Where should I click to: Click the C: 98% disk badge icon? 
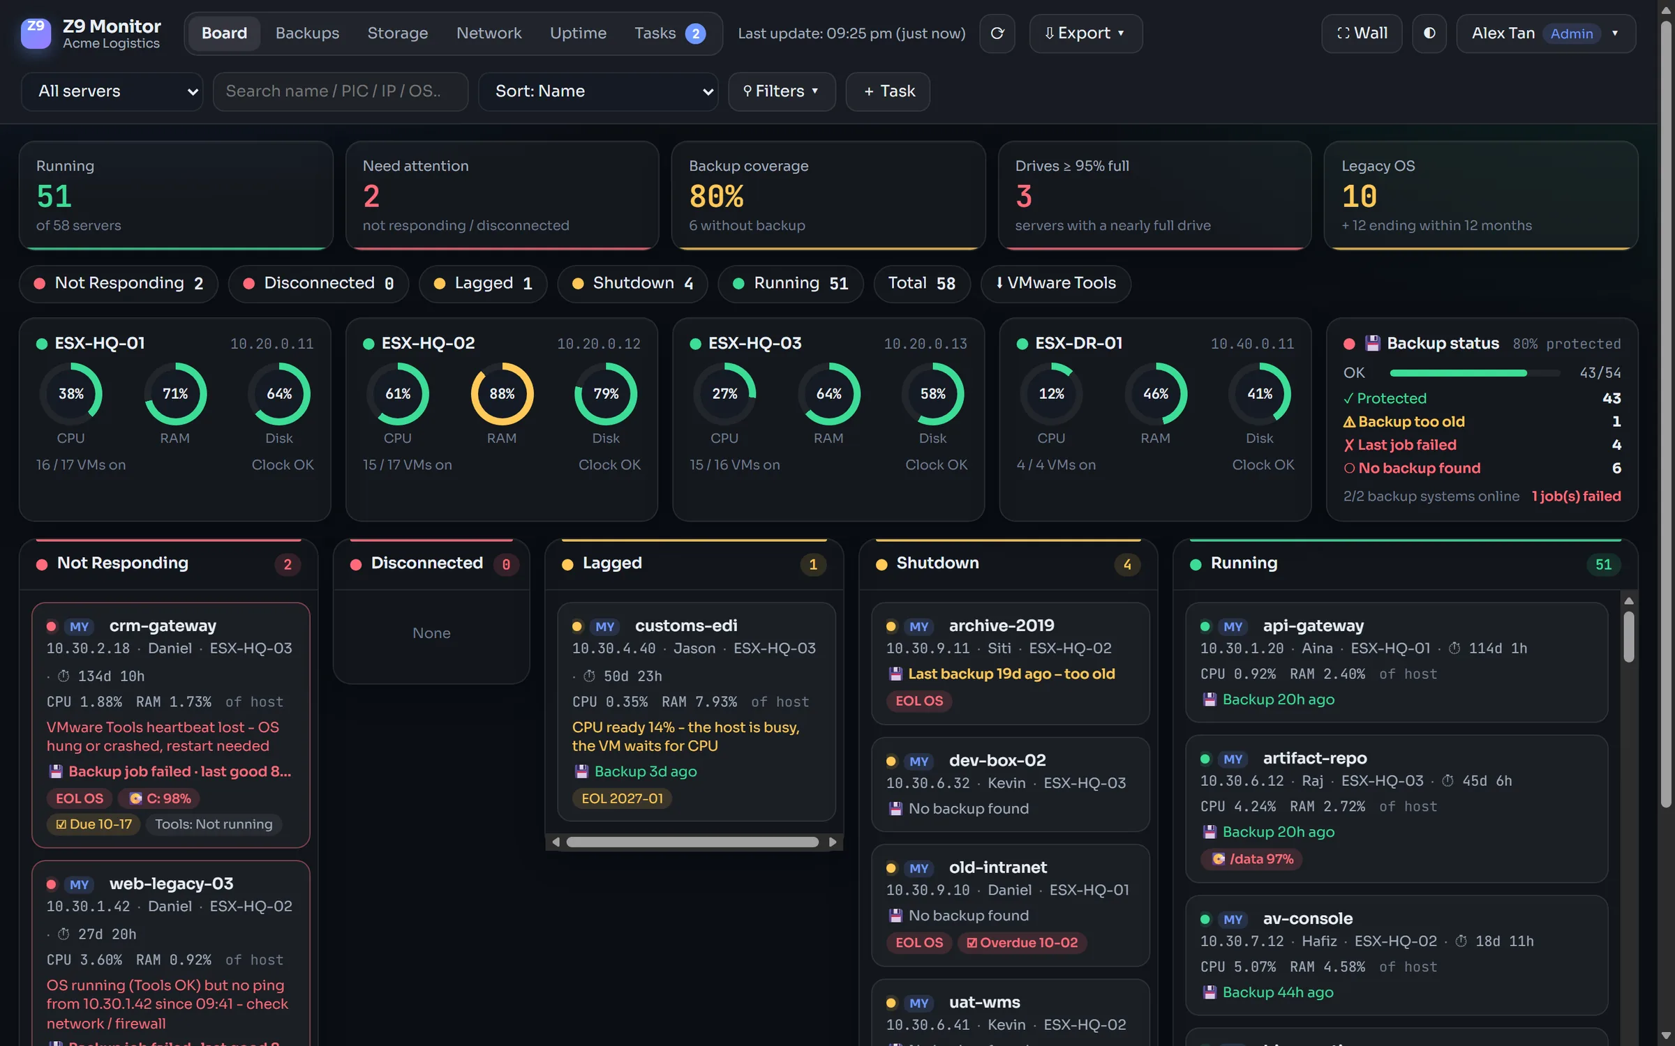point(136,798)
